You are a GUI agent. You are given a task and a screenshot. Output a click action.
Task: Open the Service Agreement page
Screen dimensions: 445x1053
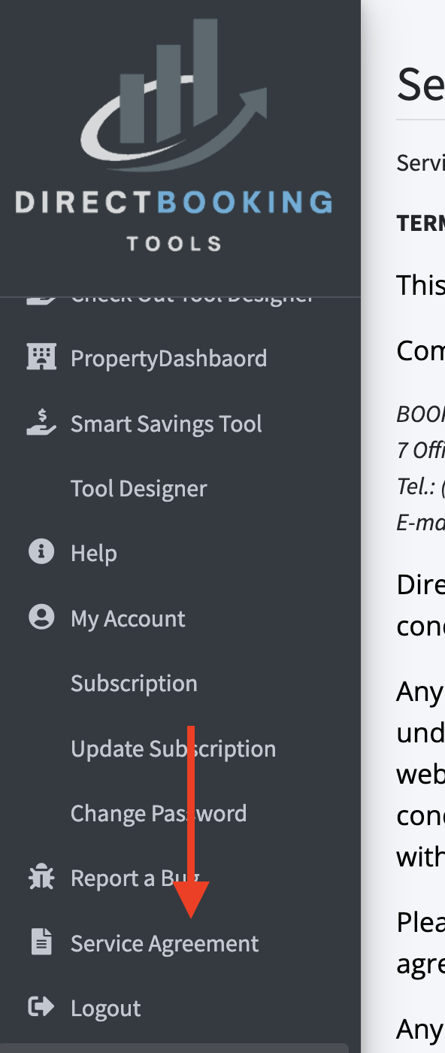(x=164, y=942)
